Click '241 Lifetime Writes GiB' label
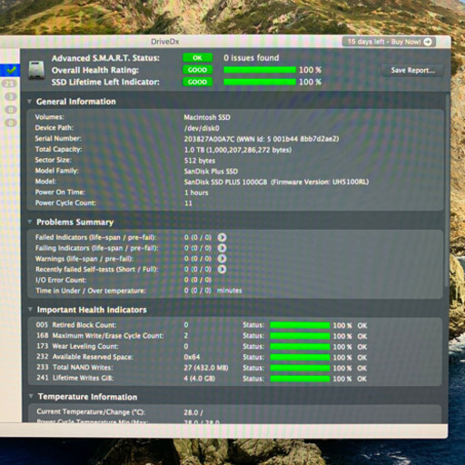Viewport: 465px width, 465px height. (x=75, y=378)
